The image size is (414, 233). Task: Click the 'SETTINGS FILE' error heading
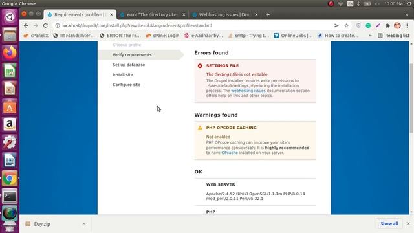tap(223, 66)
